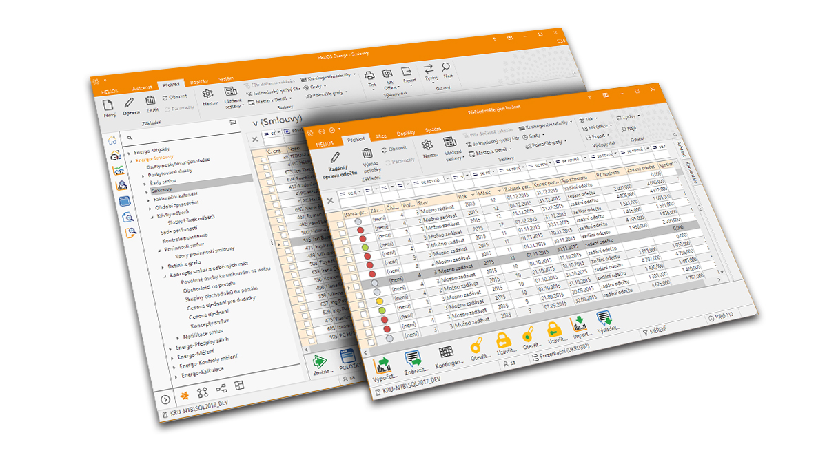Open Zprávy arrows icon in the Smlouvy window

[x=429, y=67]
